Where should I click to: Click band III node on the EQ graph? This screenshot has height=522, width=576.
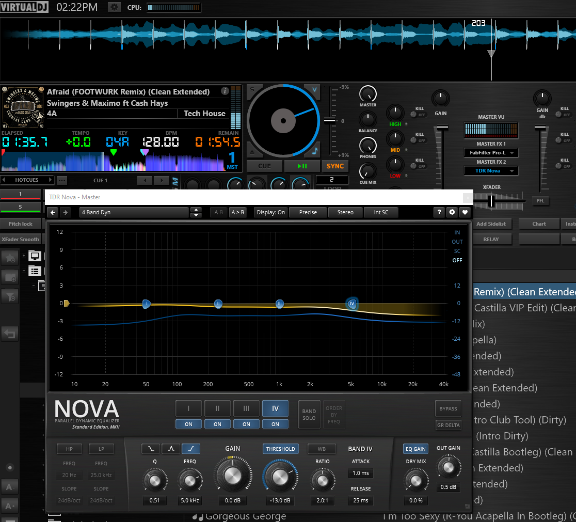pyautogui.click(x=280, y=304)
